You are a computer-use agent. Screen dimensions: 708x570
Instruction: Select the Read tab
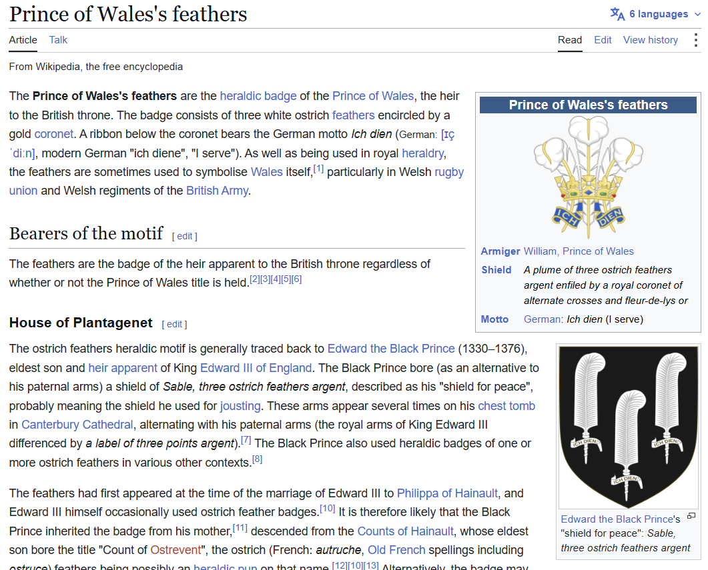(570, 40)
